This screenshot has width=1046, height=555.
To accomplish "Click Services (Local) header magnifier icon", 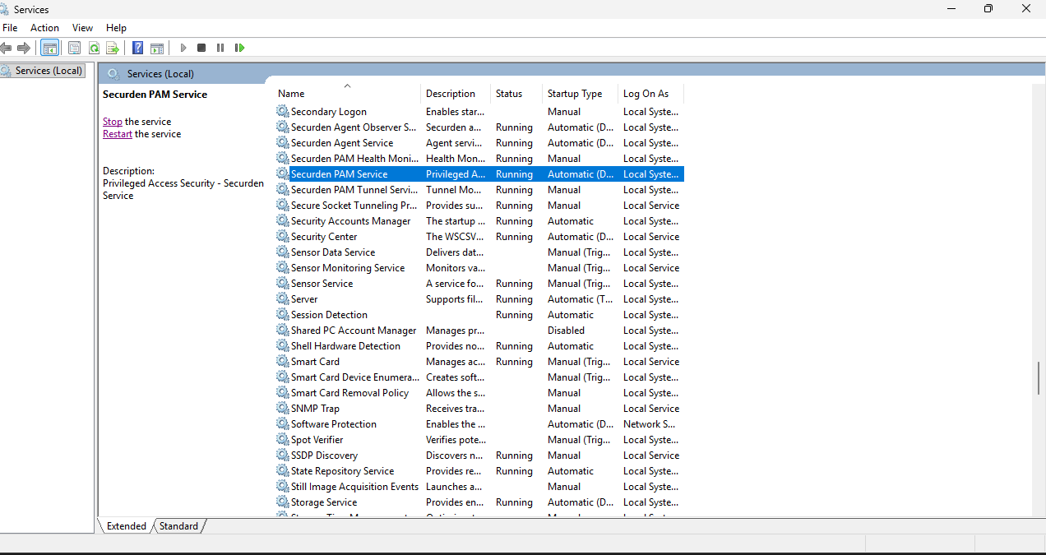I will click(113, 73).
